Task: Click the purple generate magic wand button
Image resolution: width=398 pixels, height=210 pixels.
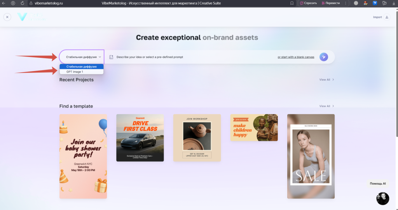Action: click(324, 57)
